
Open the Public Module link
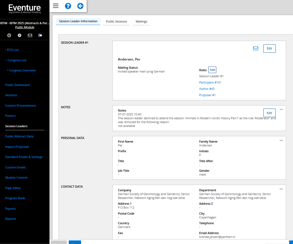tap(25, 27)
